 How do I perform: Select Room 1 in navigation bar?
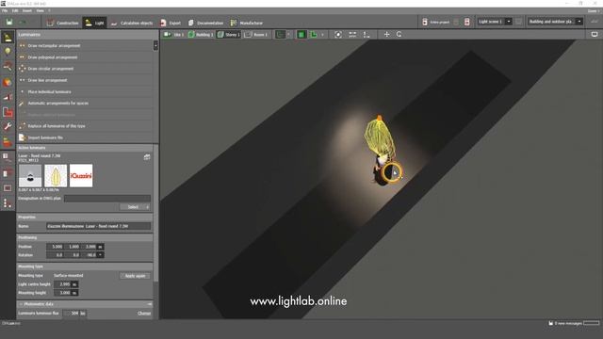[256, 35]
